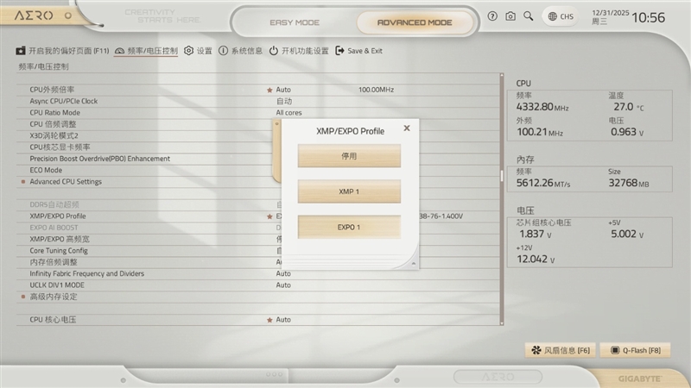The height and width of the screenshot is (388, 691).
Task: Click the 27.0 °C CPU temperature
Action: (x=629, y=107)
